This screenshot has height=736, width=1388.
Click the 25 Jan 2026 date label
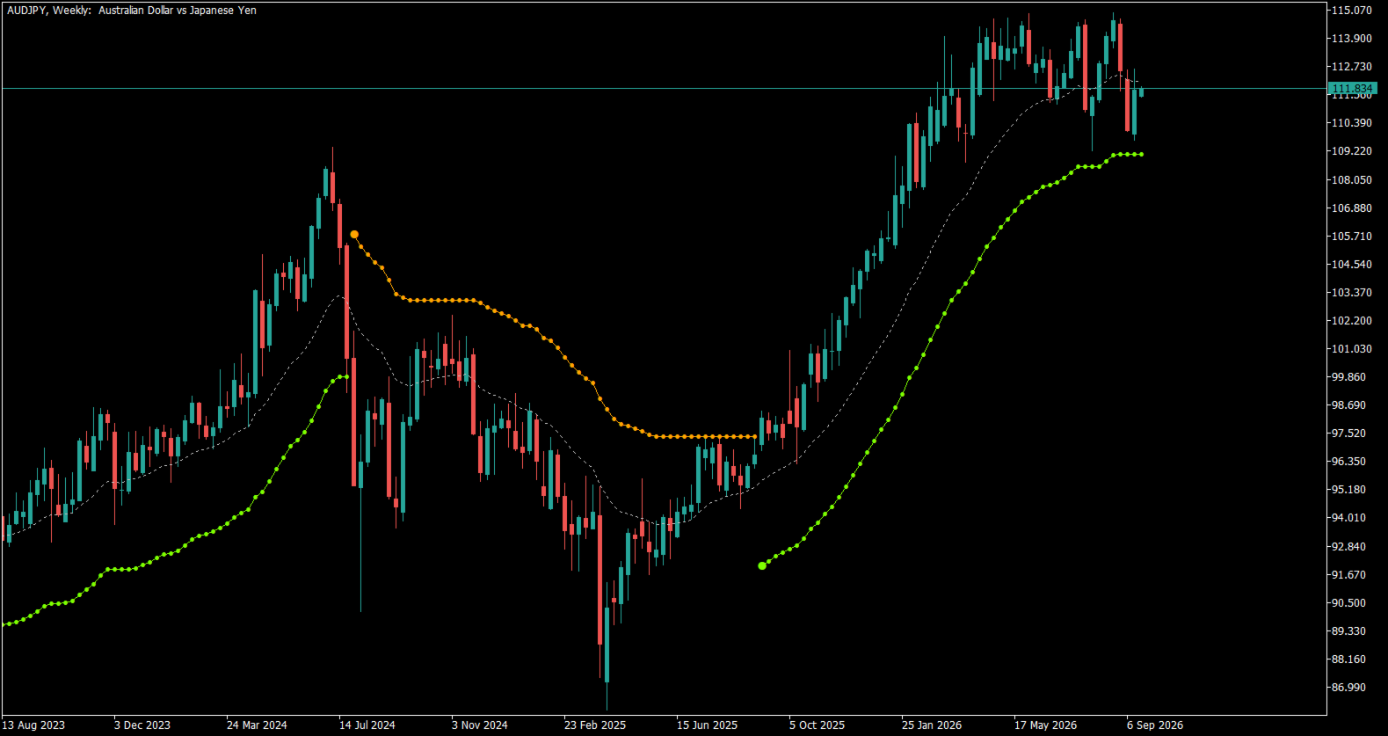pos(932,725)
